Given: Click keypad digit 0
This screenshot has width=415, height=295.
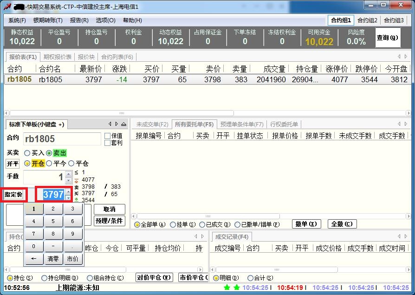Looking at the screenshot, I should (33, 246).
